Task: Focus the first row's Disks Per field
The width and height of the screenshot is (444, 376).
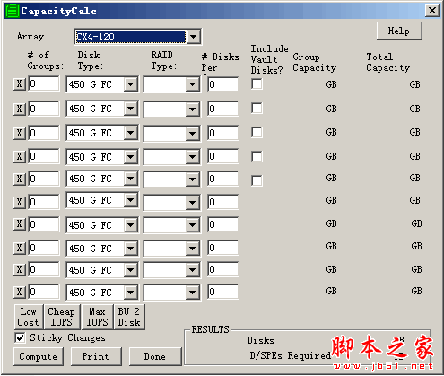Action: [223, 84]
